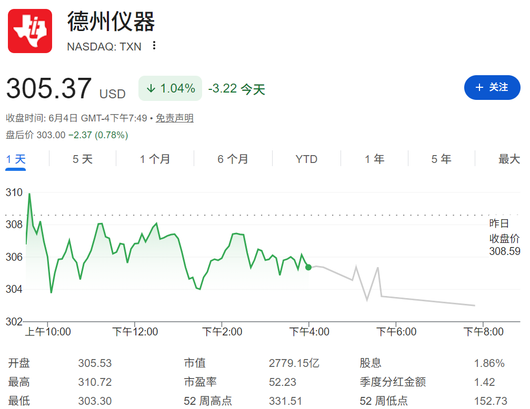
Task: Click the 下午12:00 axis label
Action: click(x=135, y=332)
